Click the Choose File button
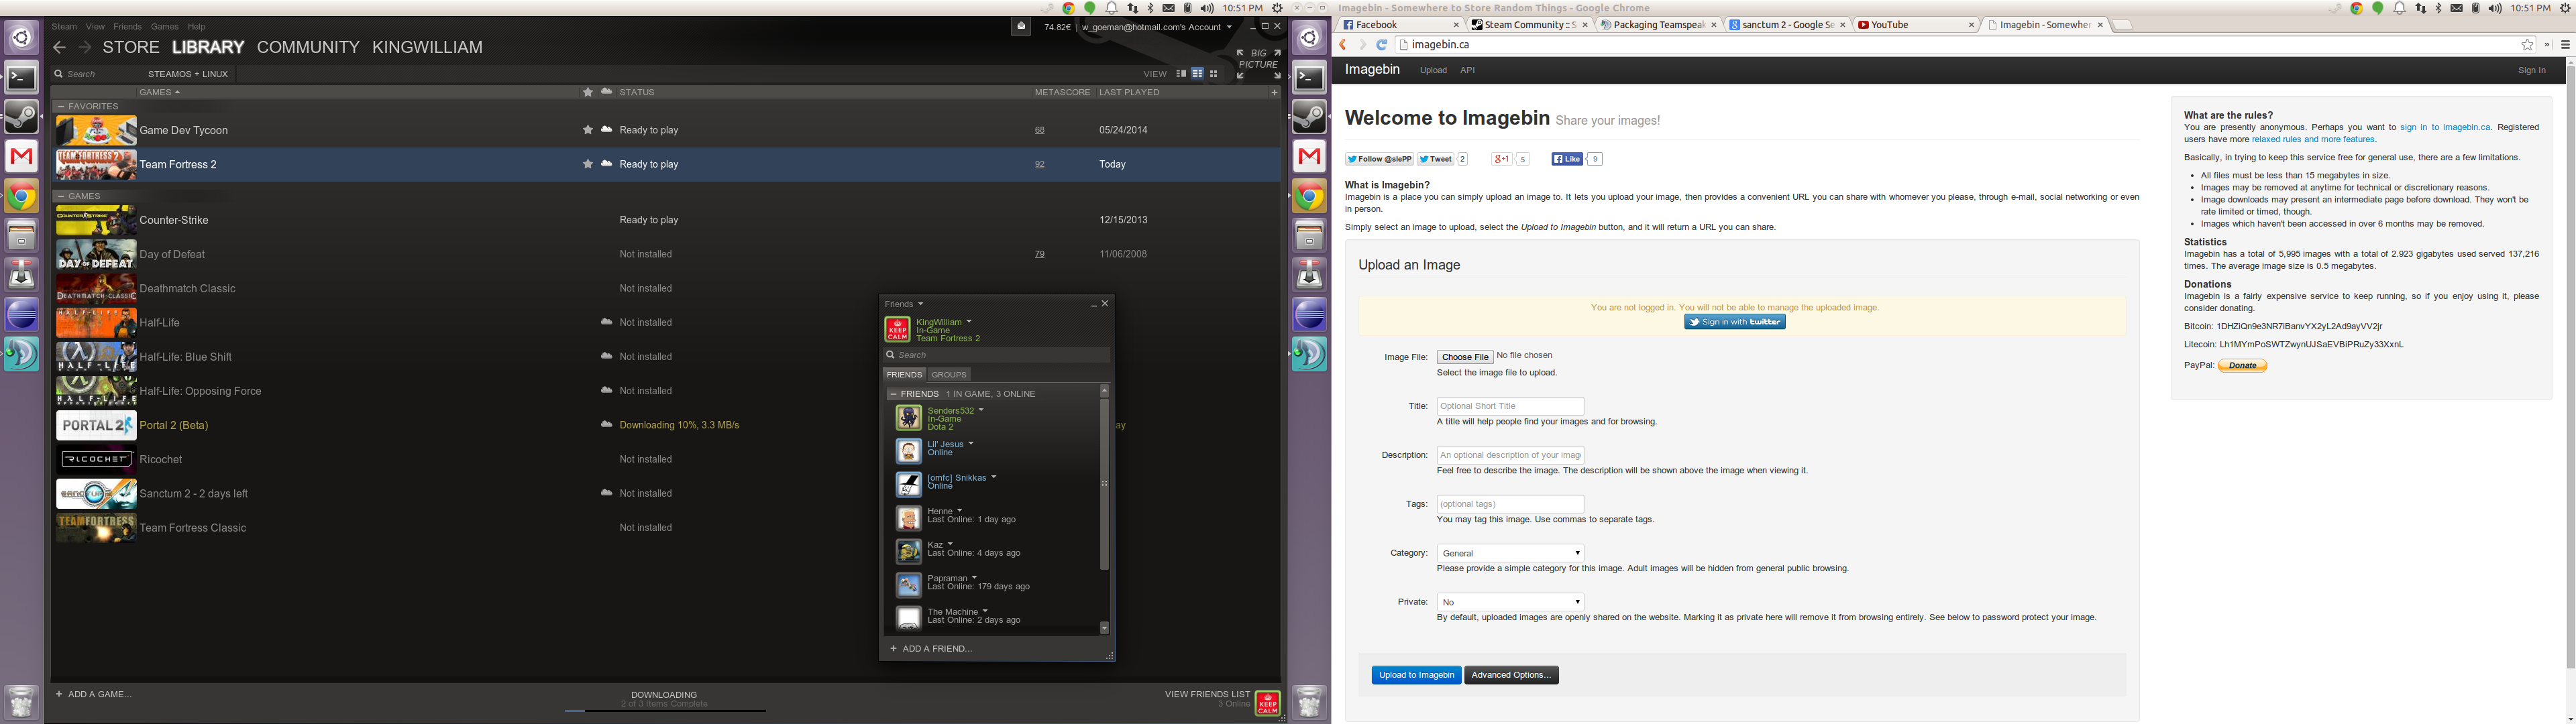The width and height of the screenshot is (2576, 724). [x=1465, y=357]
